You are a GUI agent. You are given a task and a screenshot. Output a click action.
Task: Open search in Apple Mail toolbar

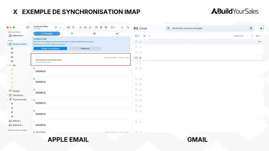click(x=128, y=28)
